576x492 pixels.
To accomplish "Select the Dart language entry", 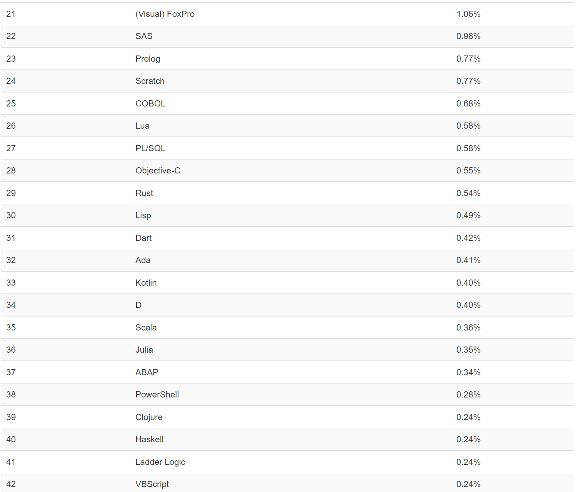I will (143, 238).
